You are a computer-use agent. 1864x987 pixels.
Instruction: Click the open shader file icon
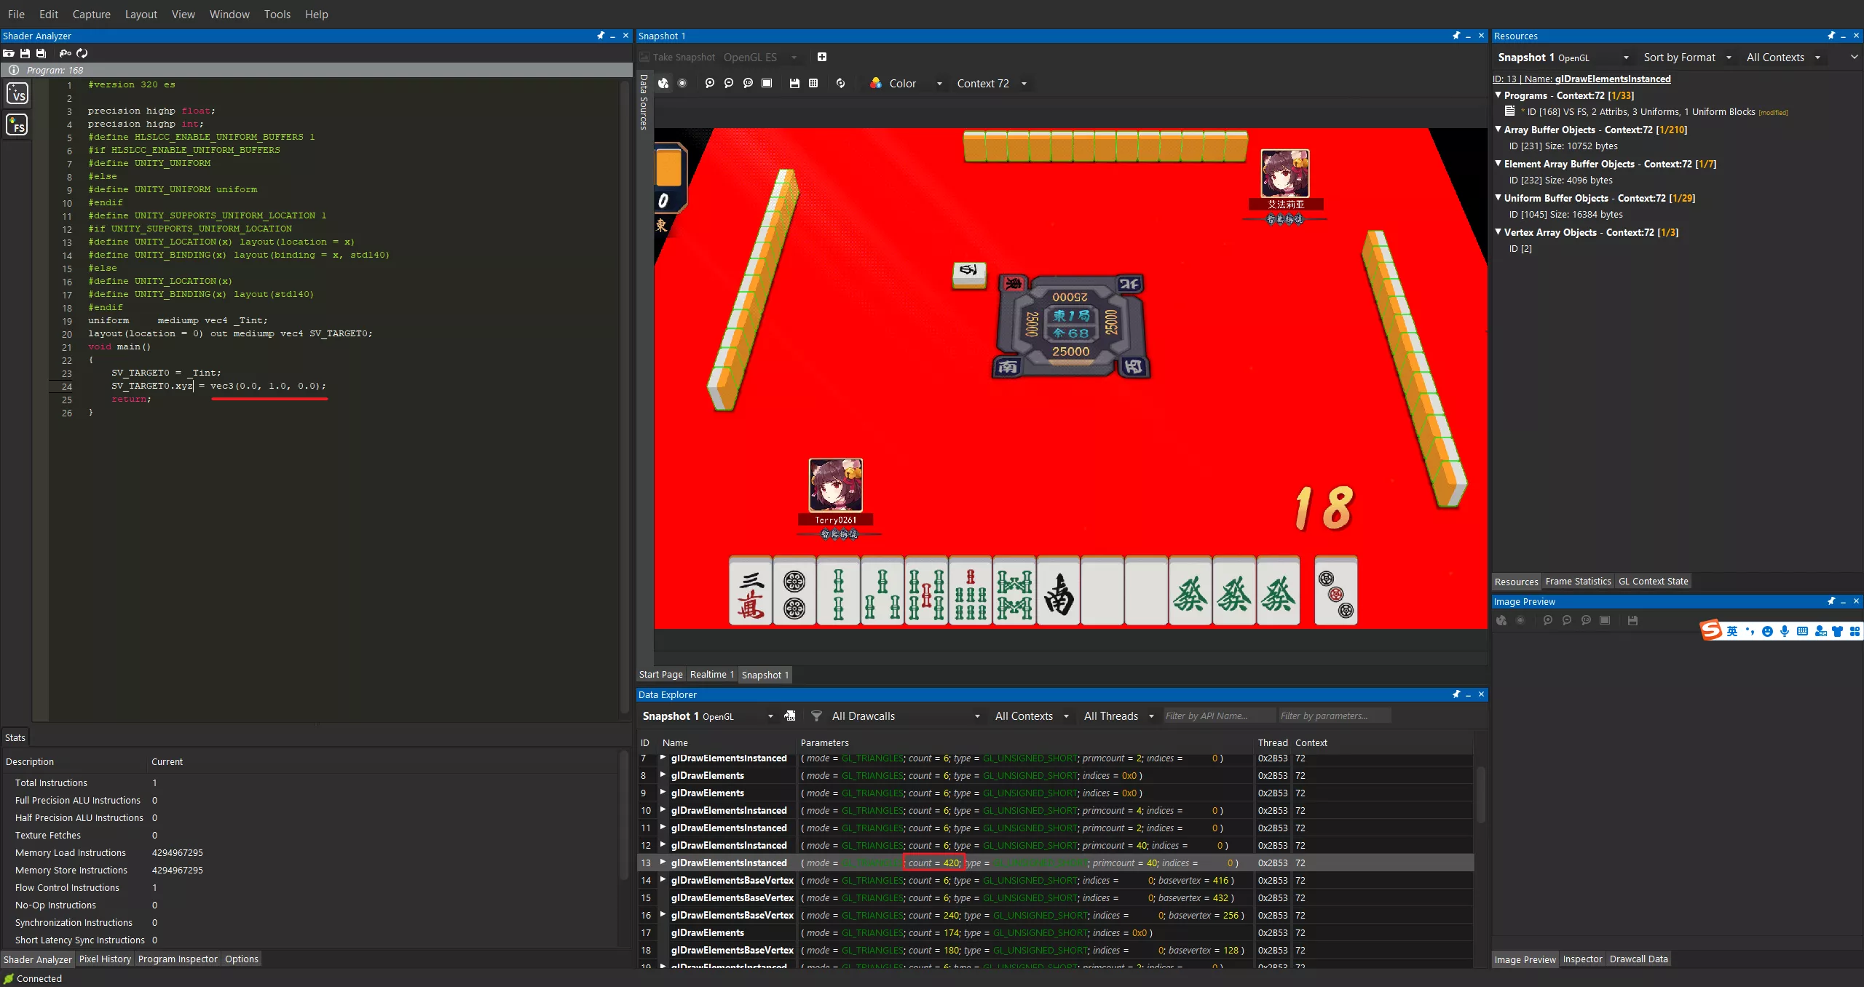9,53
